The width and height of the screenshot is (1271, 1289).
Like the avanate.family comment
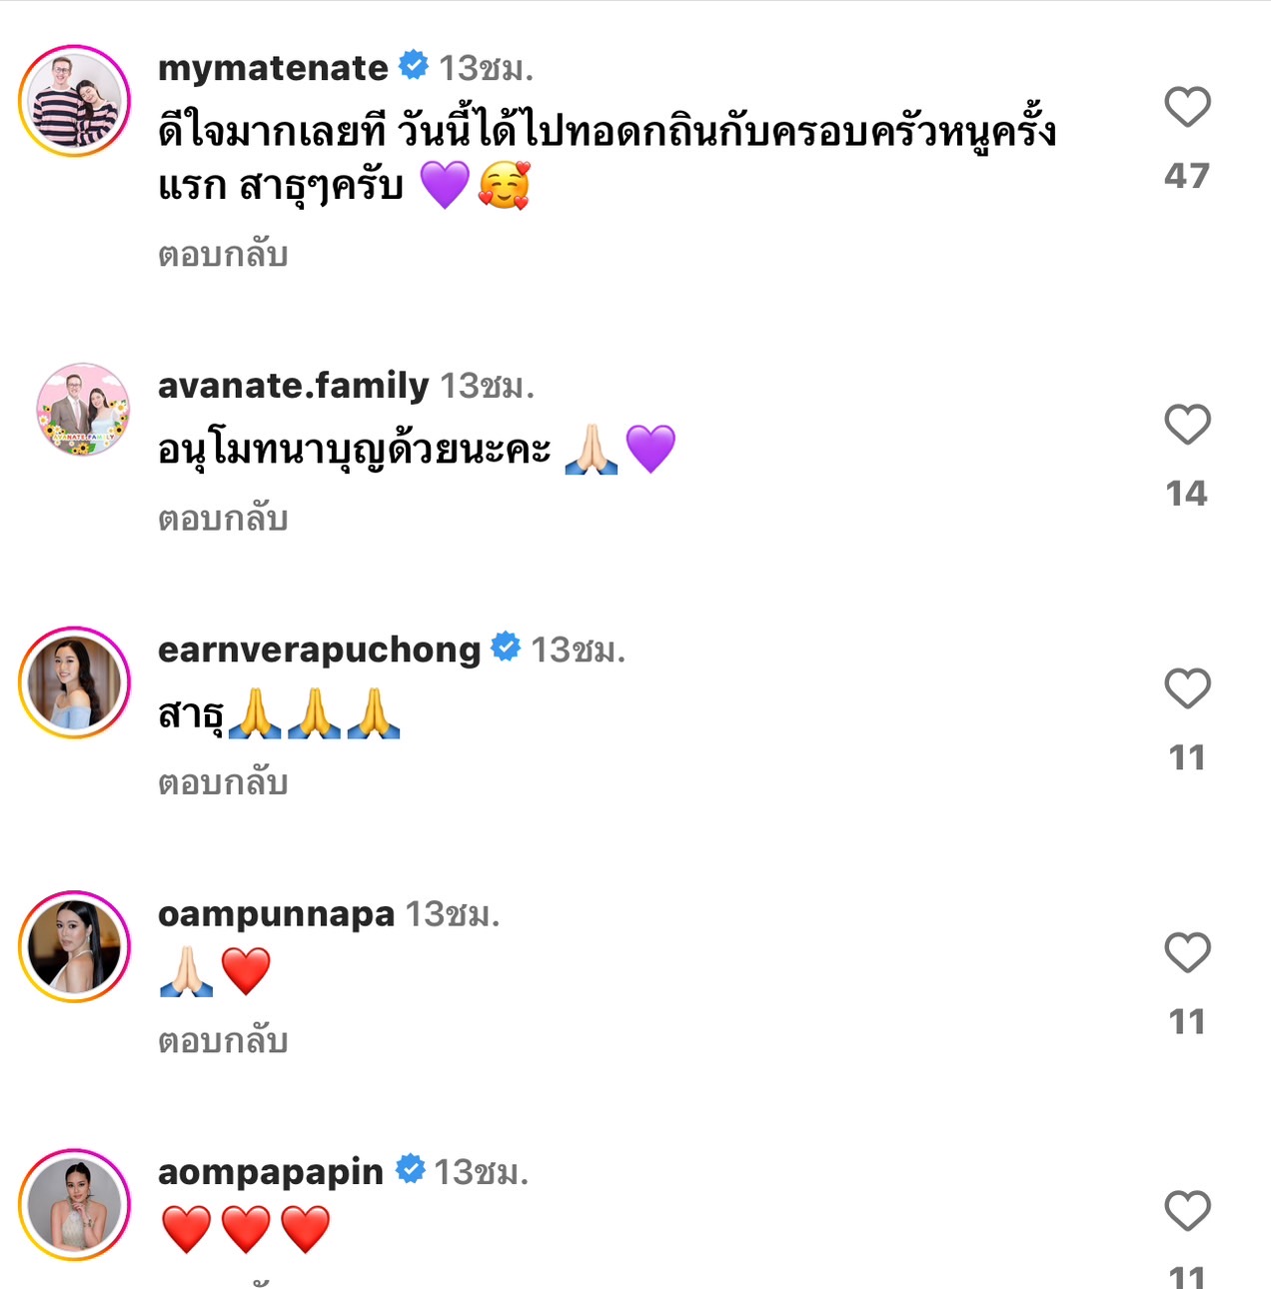pos(1187,425)
